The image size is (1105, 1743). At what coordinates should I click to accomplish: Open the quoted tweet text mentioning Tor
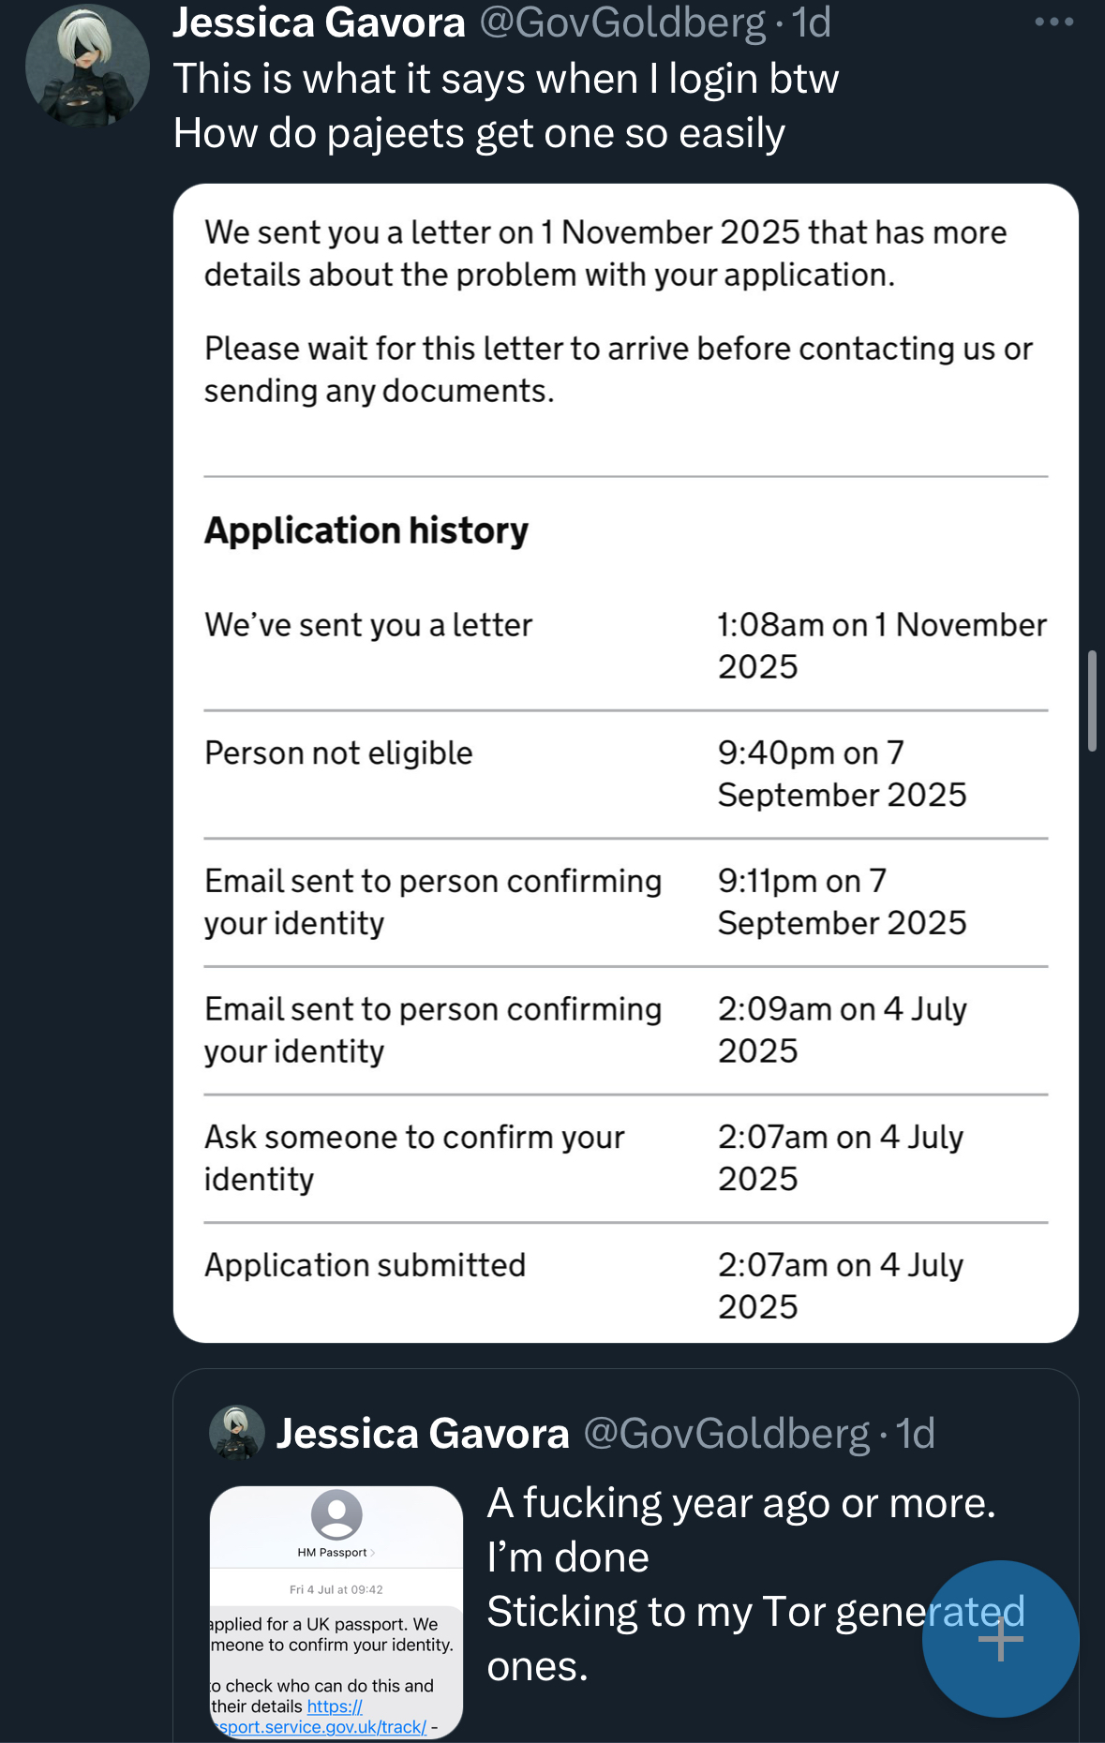tap(740, 1584)
